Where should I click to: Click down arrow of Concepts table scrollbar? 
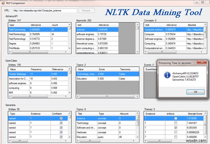pyautogui.click(x=205, y=48)
